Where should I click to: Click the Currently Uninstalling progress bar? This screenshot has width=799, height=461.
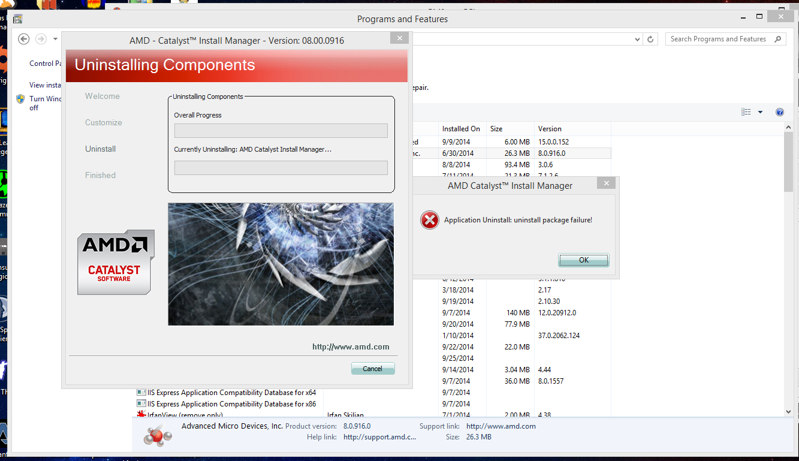coord(281,168)
